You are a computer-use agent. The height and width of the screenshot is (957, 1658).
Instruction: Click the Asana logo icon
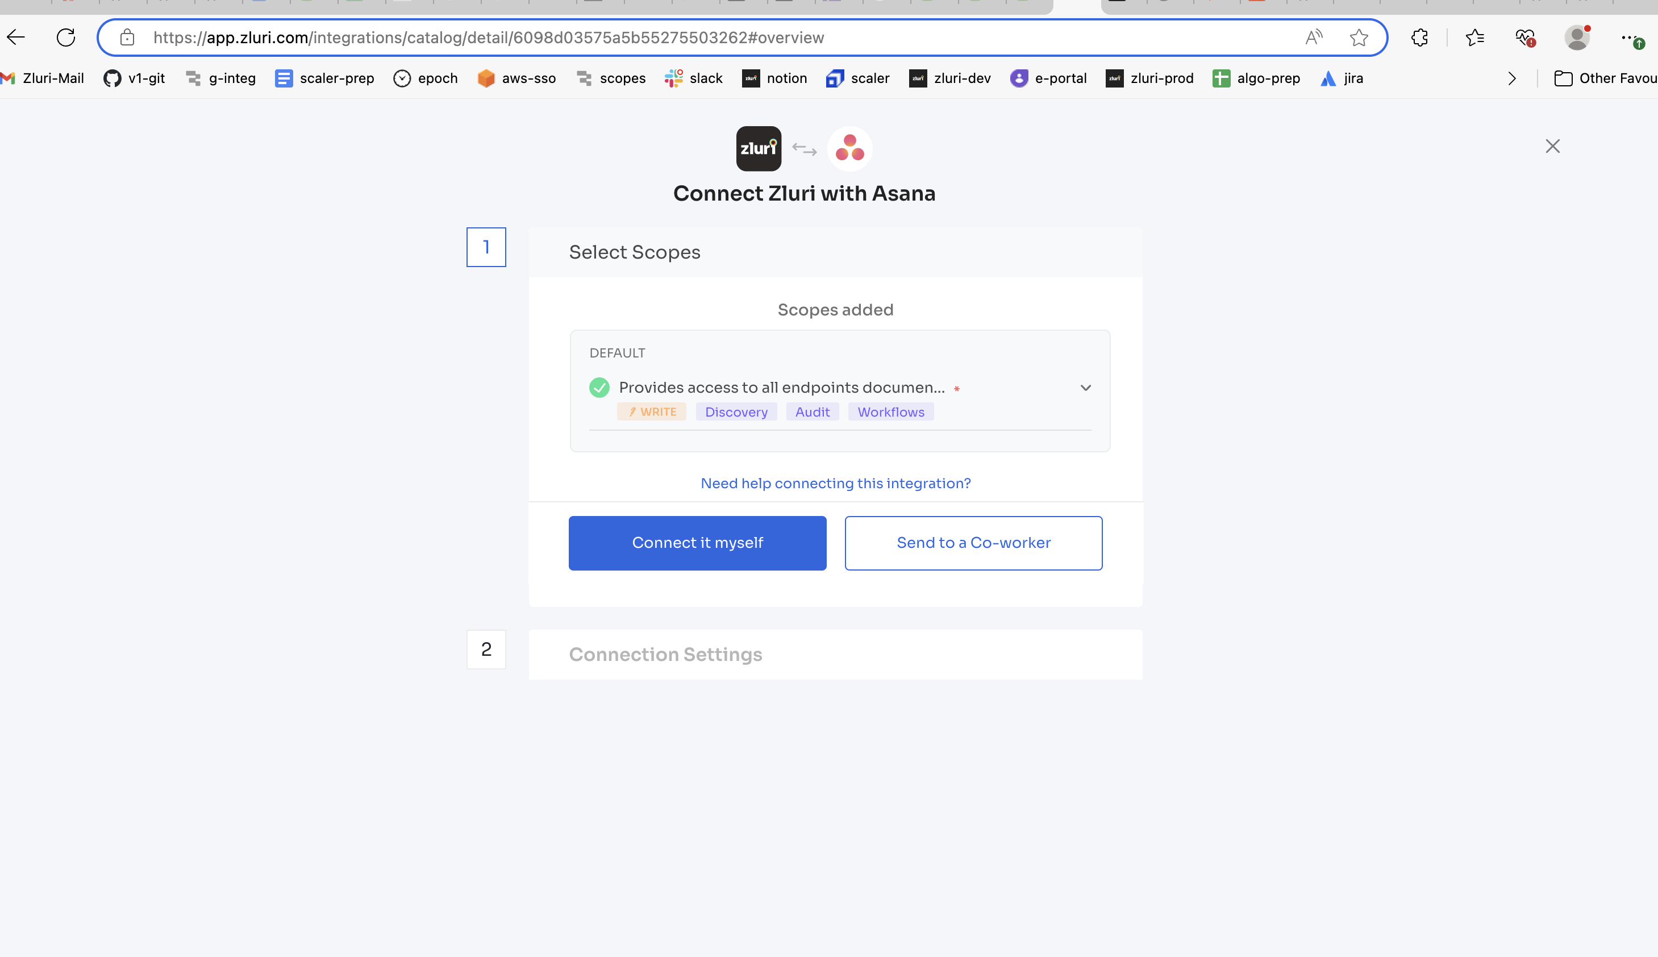(849, 148)
